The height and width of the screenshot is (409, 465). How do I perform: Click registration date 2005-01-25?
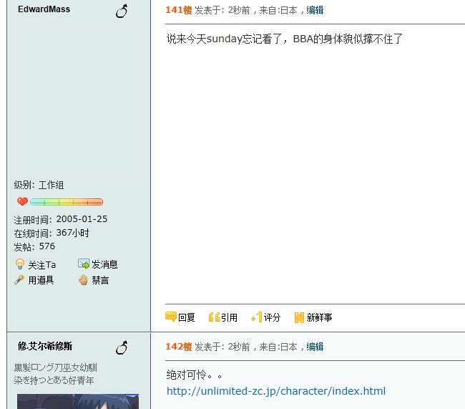pyautogui.click(x=82, y=219)
